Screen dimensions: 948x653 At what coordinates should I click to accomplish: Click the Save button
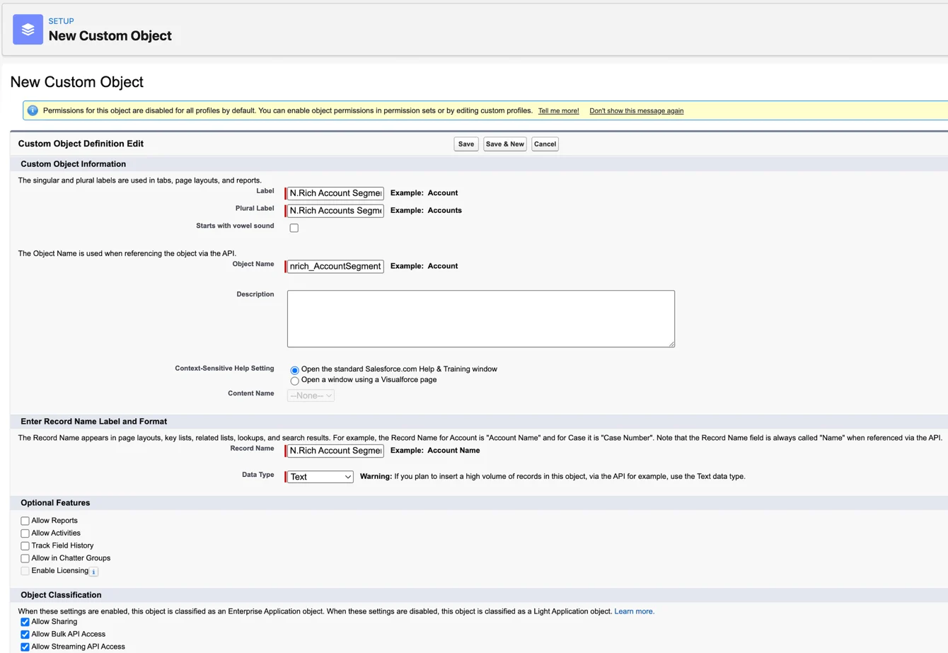pyautogui.click(x=466, y=144)
